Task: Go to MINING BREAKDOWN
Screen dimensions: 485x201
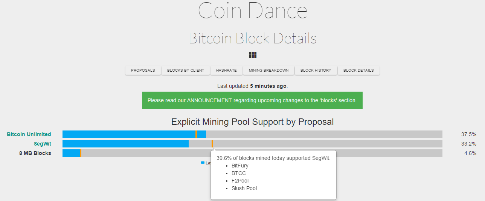Action: tap(269, 71)
